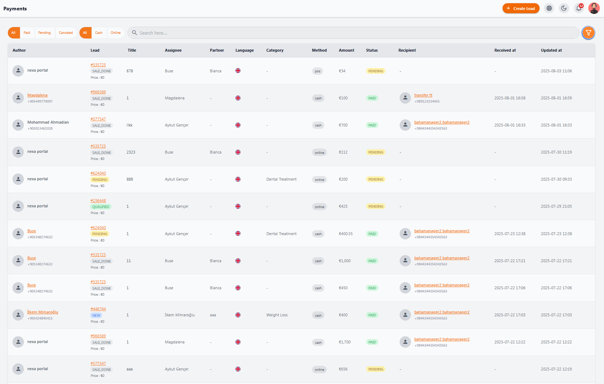Toggle dark mode moon icon
This screenshot has width=604, height=384.
[x=564, y=8]
